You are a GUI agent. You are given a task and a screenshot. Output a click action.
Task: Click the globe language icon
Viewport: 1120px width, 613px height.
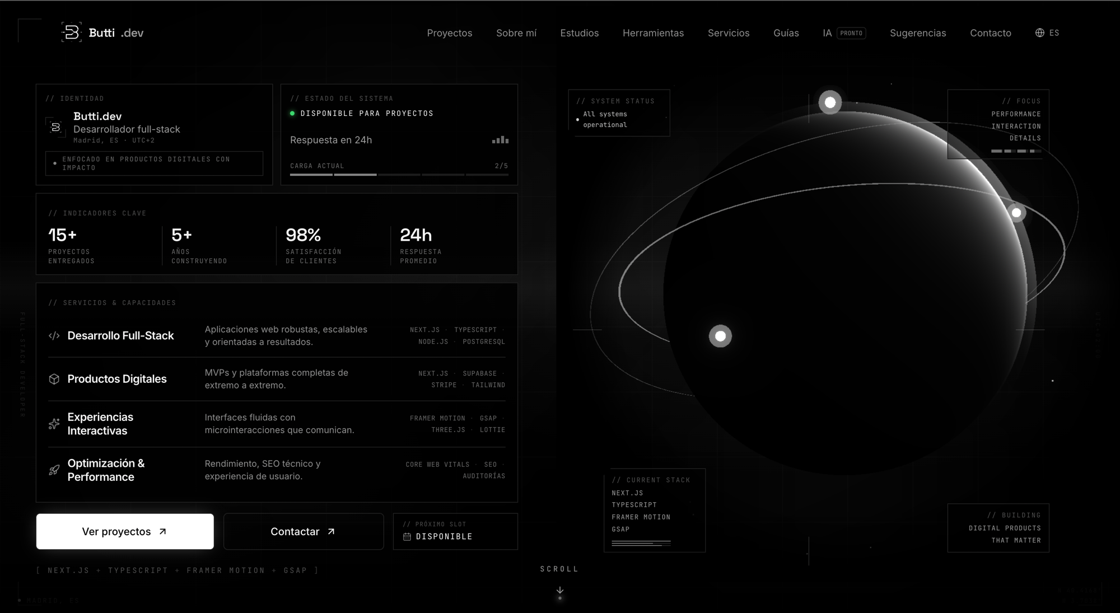coord(1039,32)
